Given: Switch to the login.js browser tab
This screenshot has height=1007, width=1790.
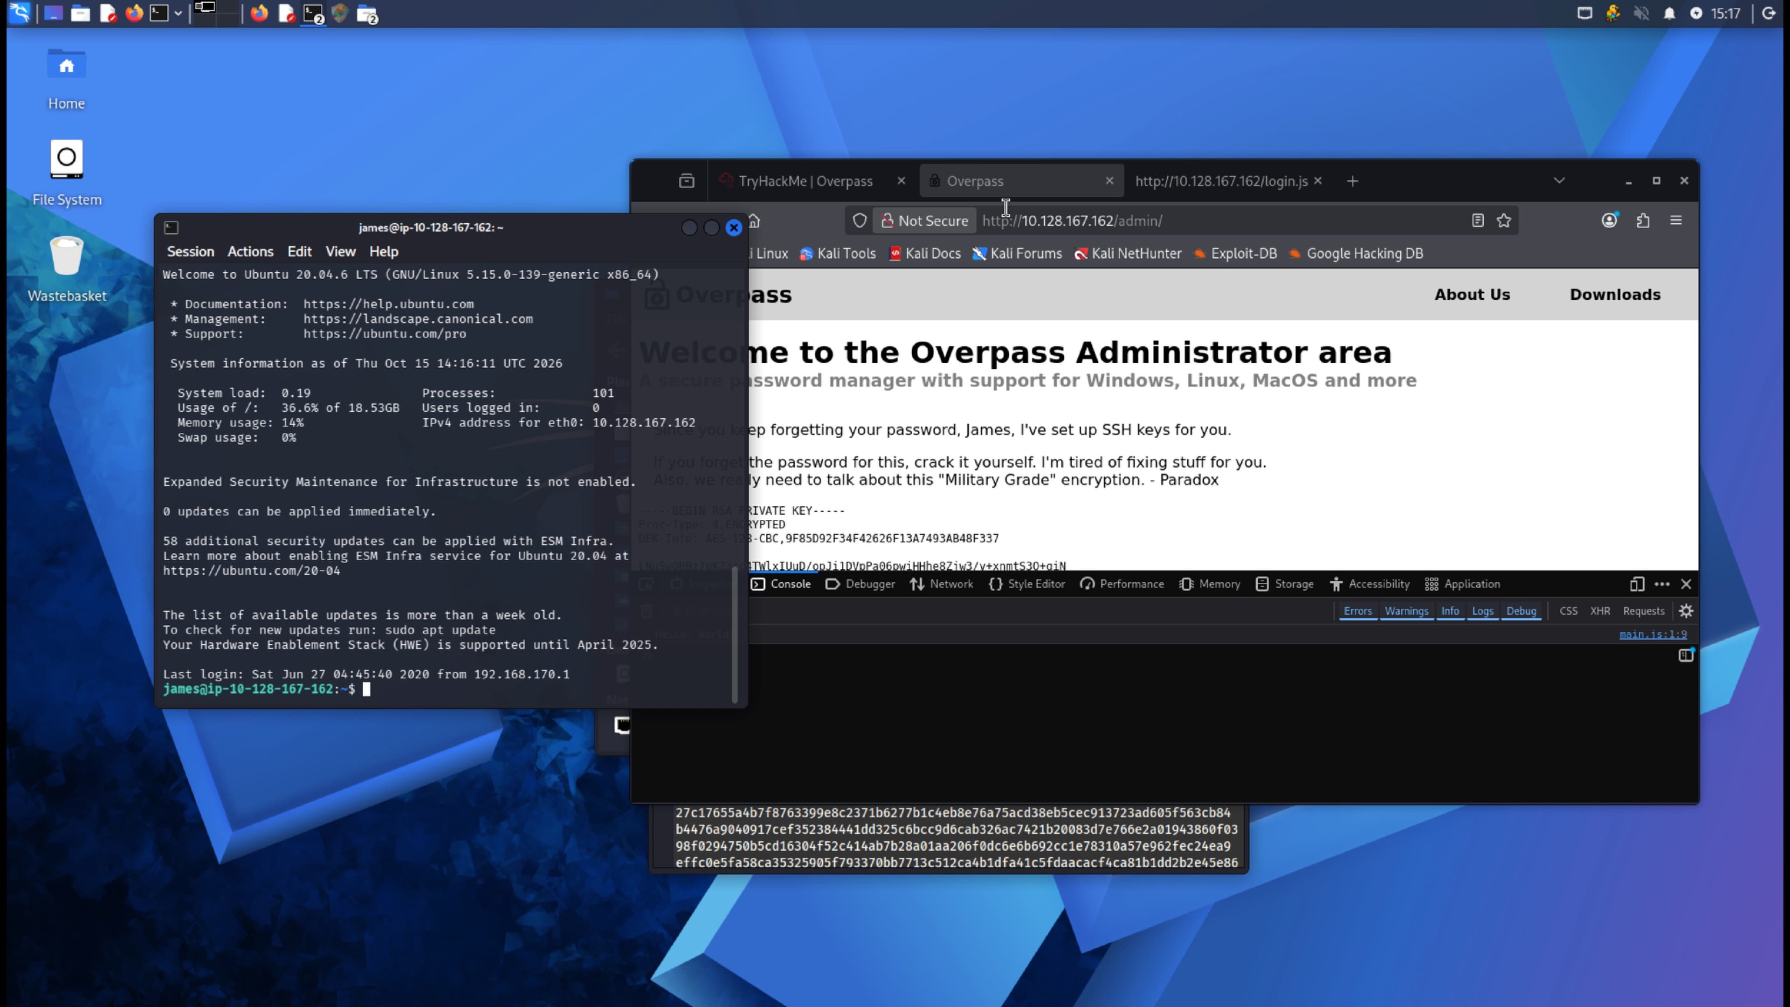Looking at the screenshot, I should click(1221, 181).
